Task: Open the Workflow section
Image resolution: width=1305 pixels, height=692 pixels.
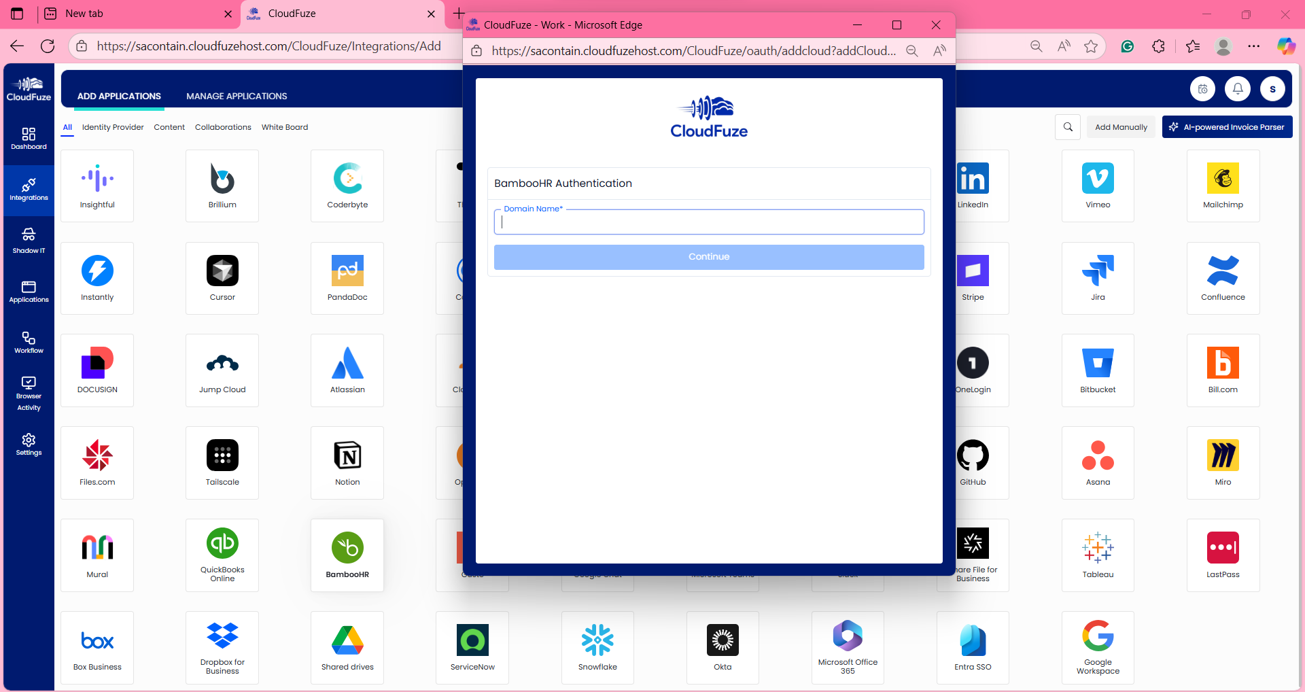Action: (28, 342)
